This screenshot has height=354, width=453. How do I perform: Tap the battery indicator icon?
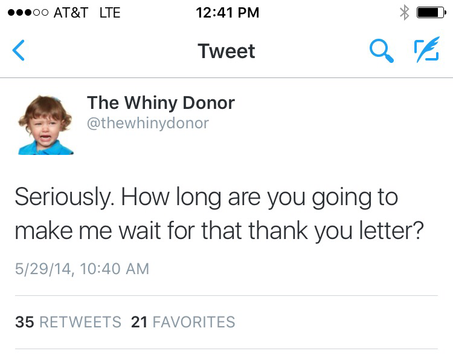point(431,13)
